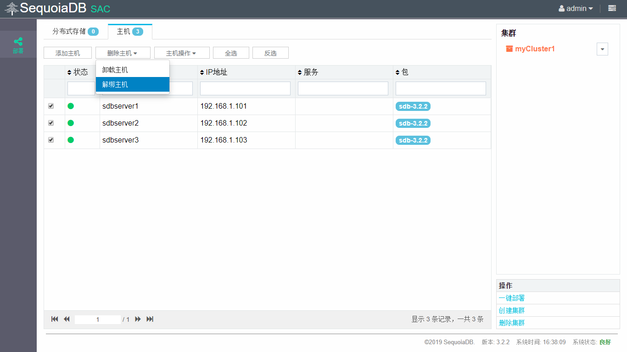Click host name sdbserver1
This screenshot has width=627, height=352.
(x=120, y=106)
